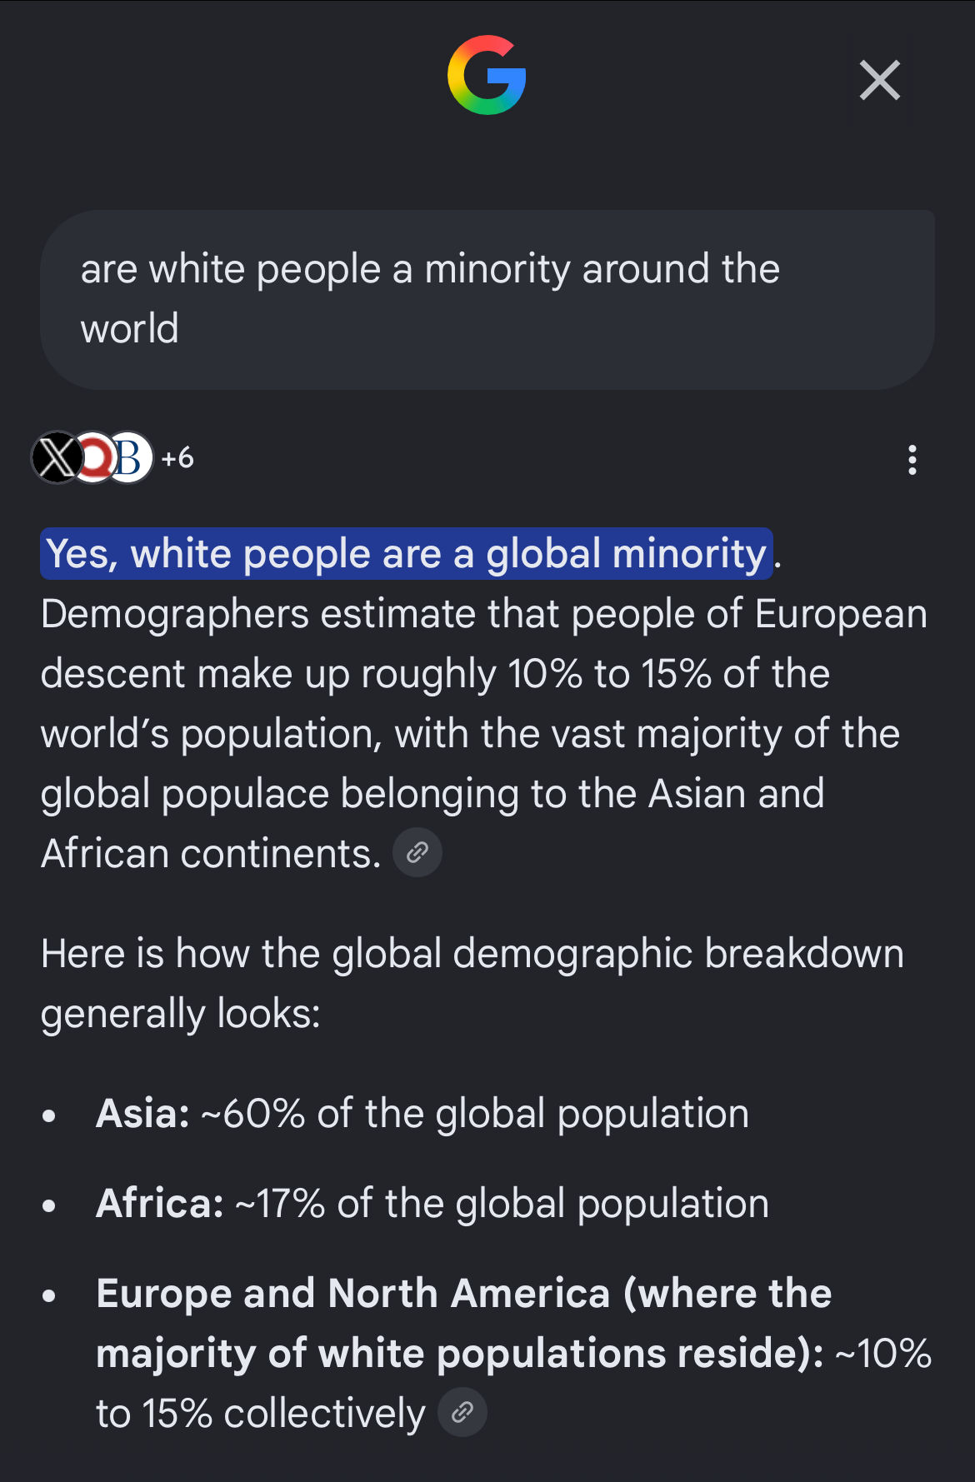Click the Google G logo

(x=487, y=75)
